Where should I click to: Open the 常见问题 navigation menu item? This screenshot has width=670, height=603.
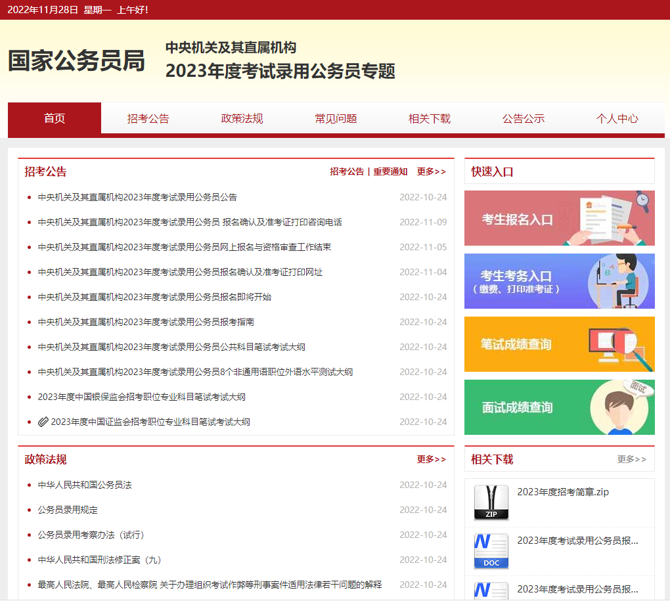click(x=336, y=119)
